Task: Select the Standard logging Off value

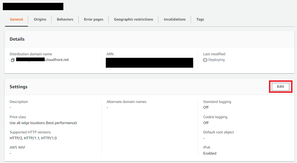Action: [x=206, y=107]
